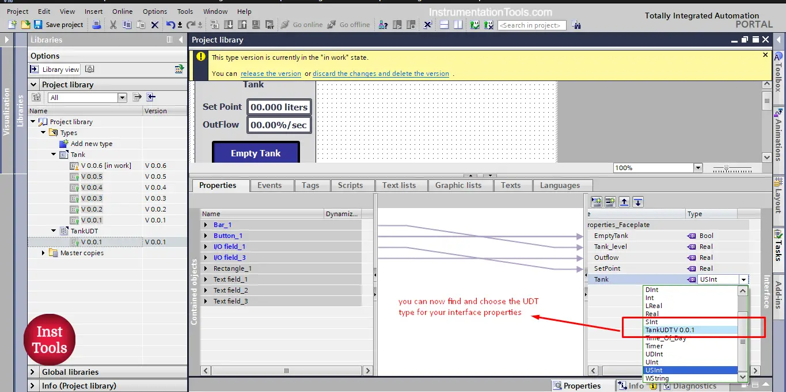This screenshot has height=392, width=786.
Task: Click the Cut scissors icon
Action: click(x=113, y=25)
